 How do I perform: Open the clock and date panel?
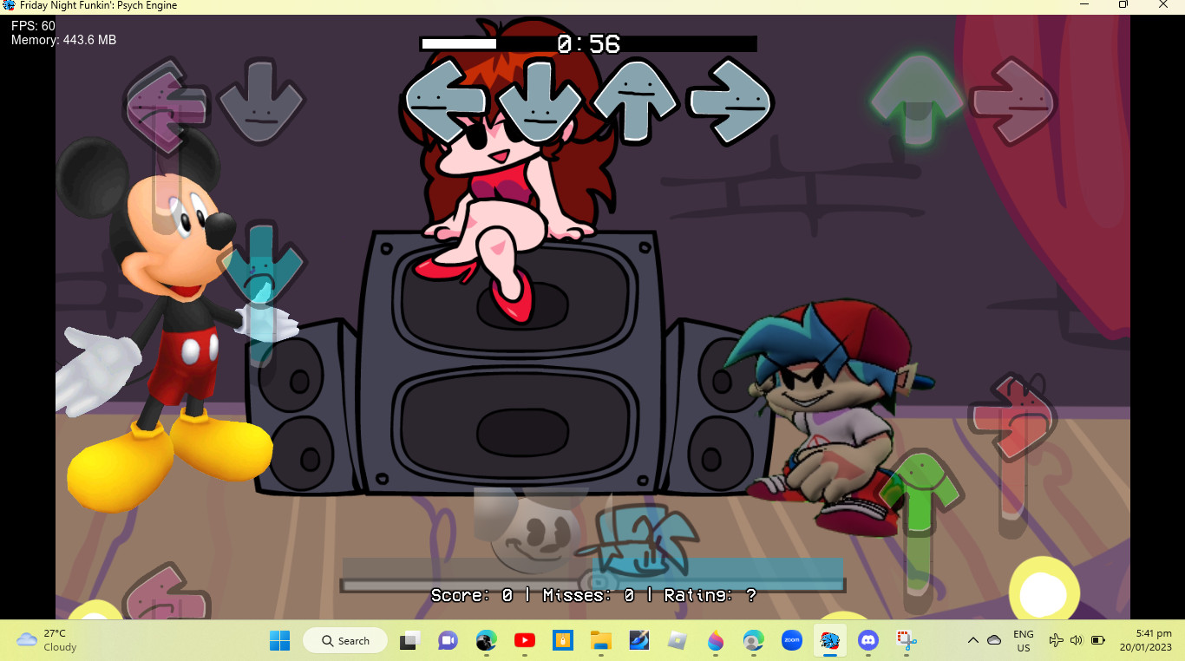coord(1145,641)
